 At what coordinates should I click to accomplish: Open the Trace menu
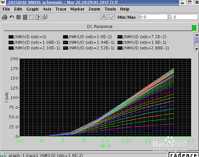point(61,9)
